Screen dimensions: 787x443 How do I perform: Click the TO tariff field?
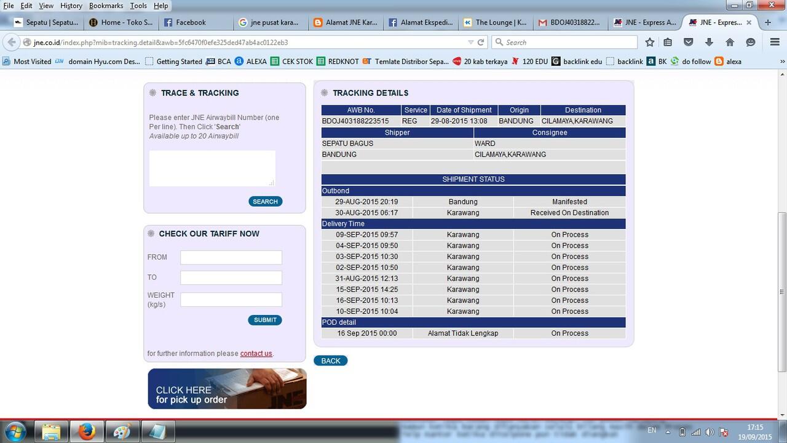(x=231, y=277)
